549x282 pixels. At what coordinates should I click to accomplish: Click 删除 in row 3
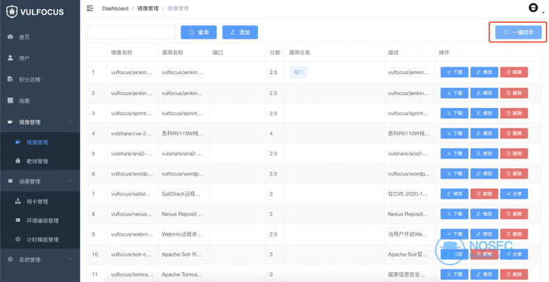coord(514,114)
